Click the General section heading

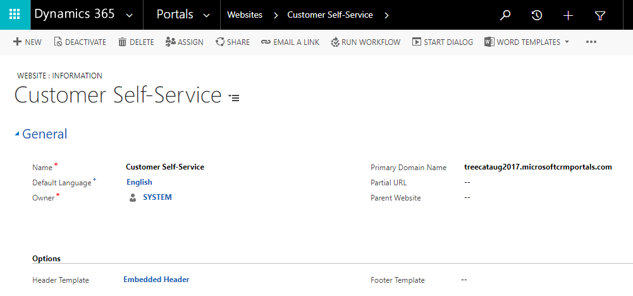44,133
